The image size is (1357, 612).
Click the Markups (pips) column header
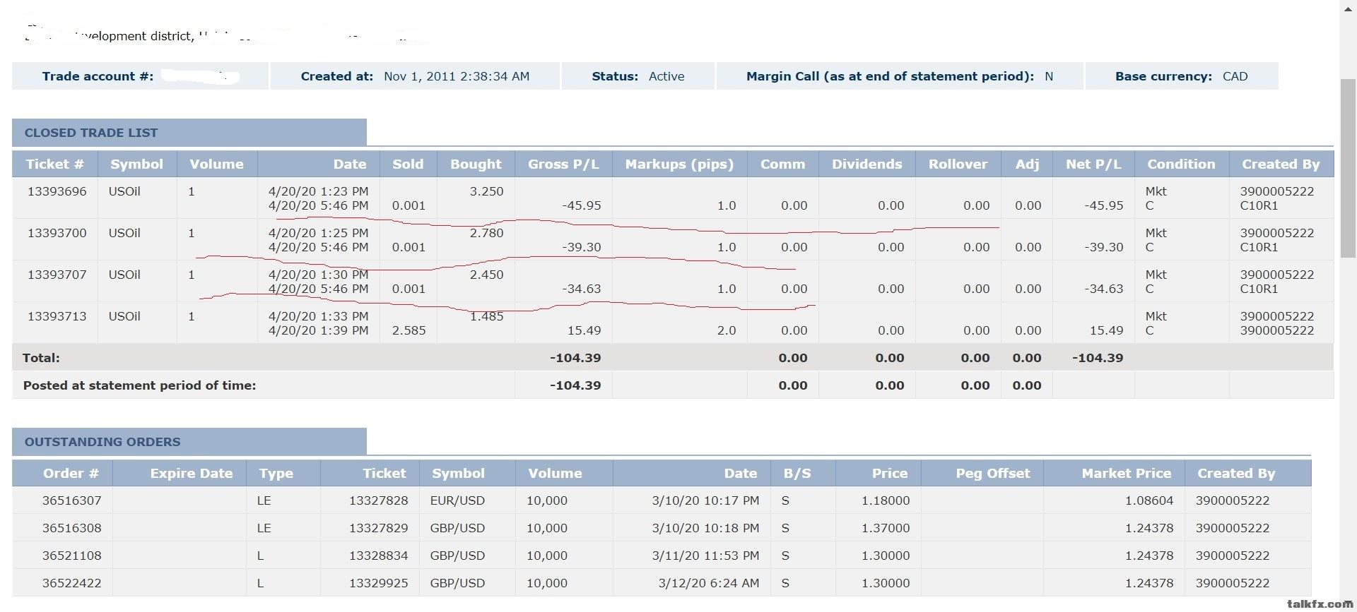679,164
